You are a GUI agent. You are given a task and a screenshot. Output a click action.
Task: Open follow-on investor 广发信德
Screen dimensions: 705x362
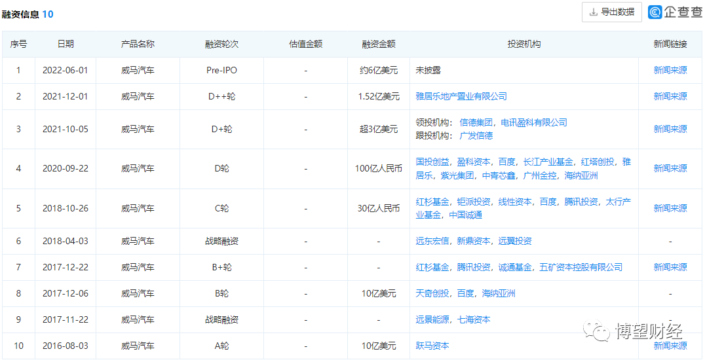click(476, 136)
